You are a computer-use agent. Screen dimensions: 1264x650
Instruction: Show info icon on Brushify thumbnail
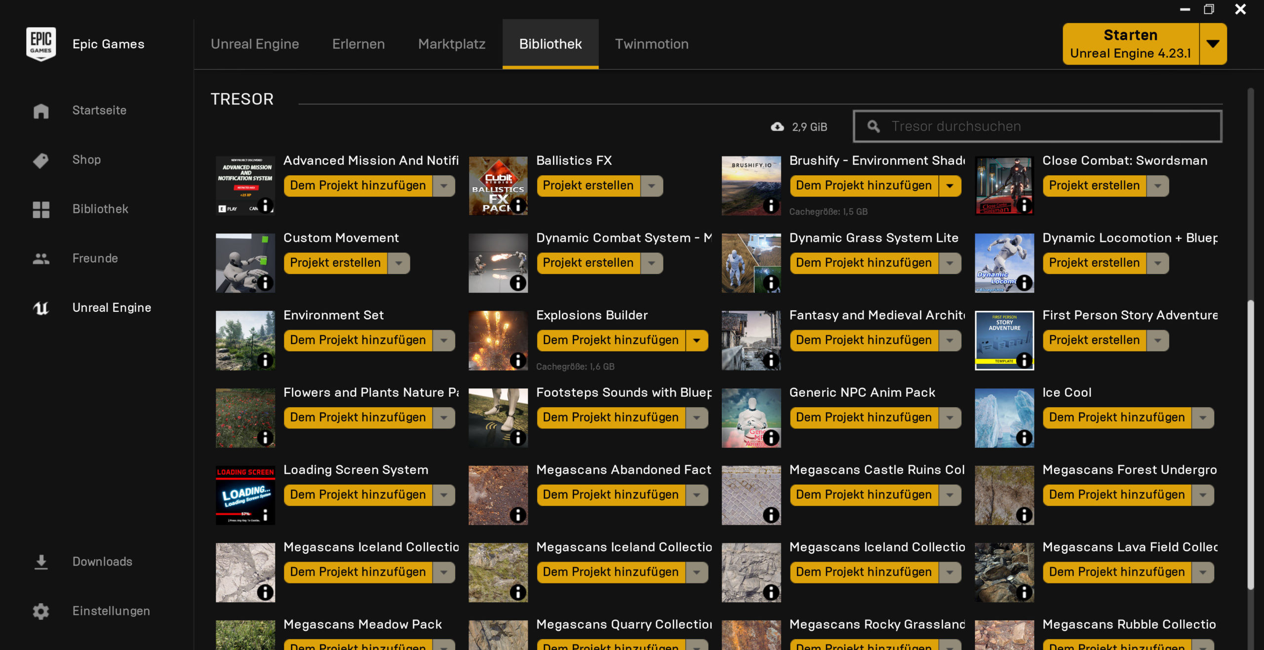click(771, 205)
